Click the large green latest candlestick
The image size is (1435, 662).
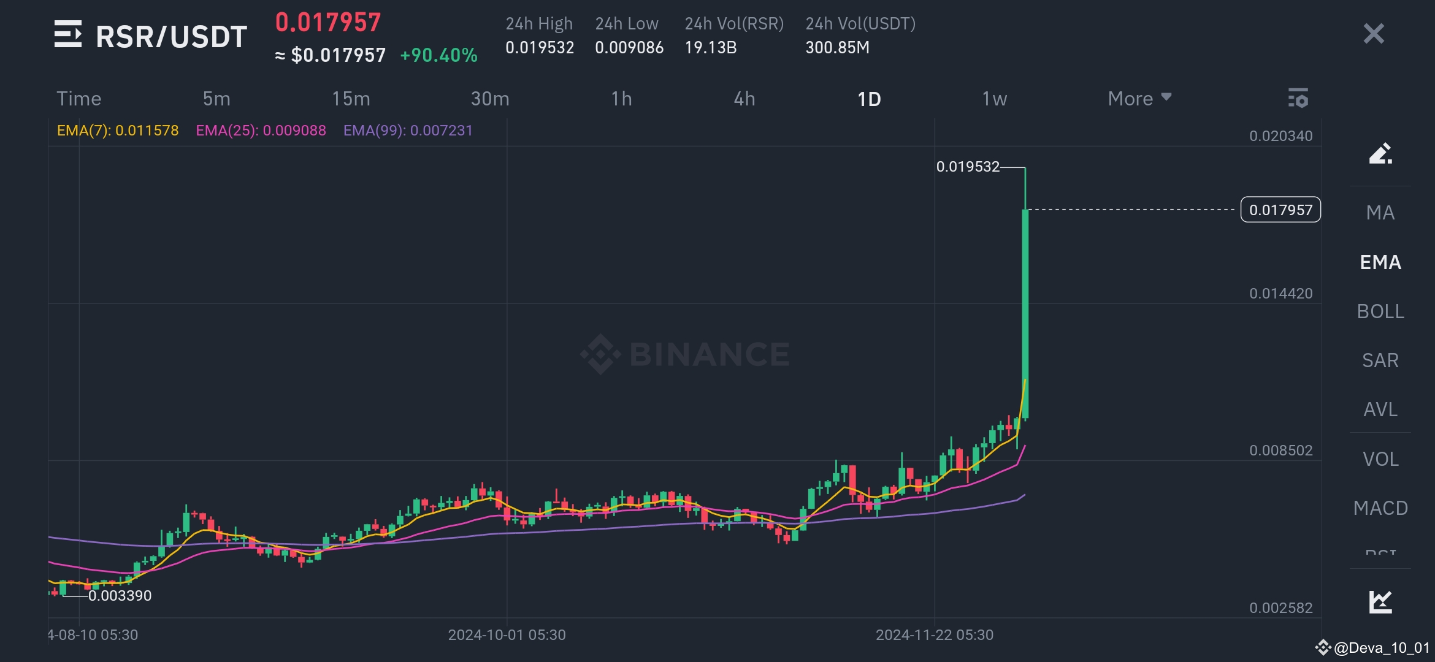pos(1025,314)
